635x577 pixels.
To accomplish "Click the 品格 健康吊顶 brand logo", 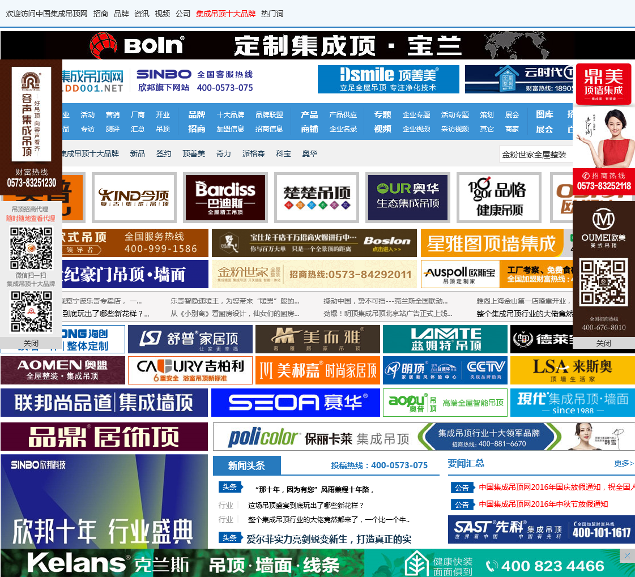I will coord(499,198).
